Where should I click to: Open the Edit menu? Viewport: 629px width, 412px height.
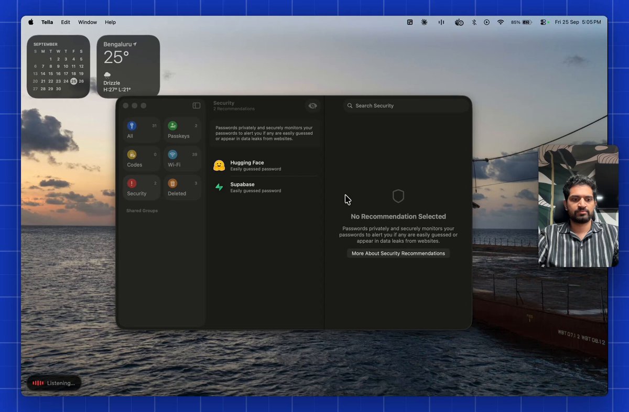pyautogui.click(x=66, y=22)
